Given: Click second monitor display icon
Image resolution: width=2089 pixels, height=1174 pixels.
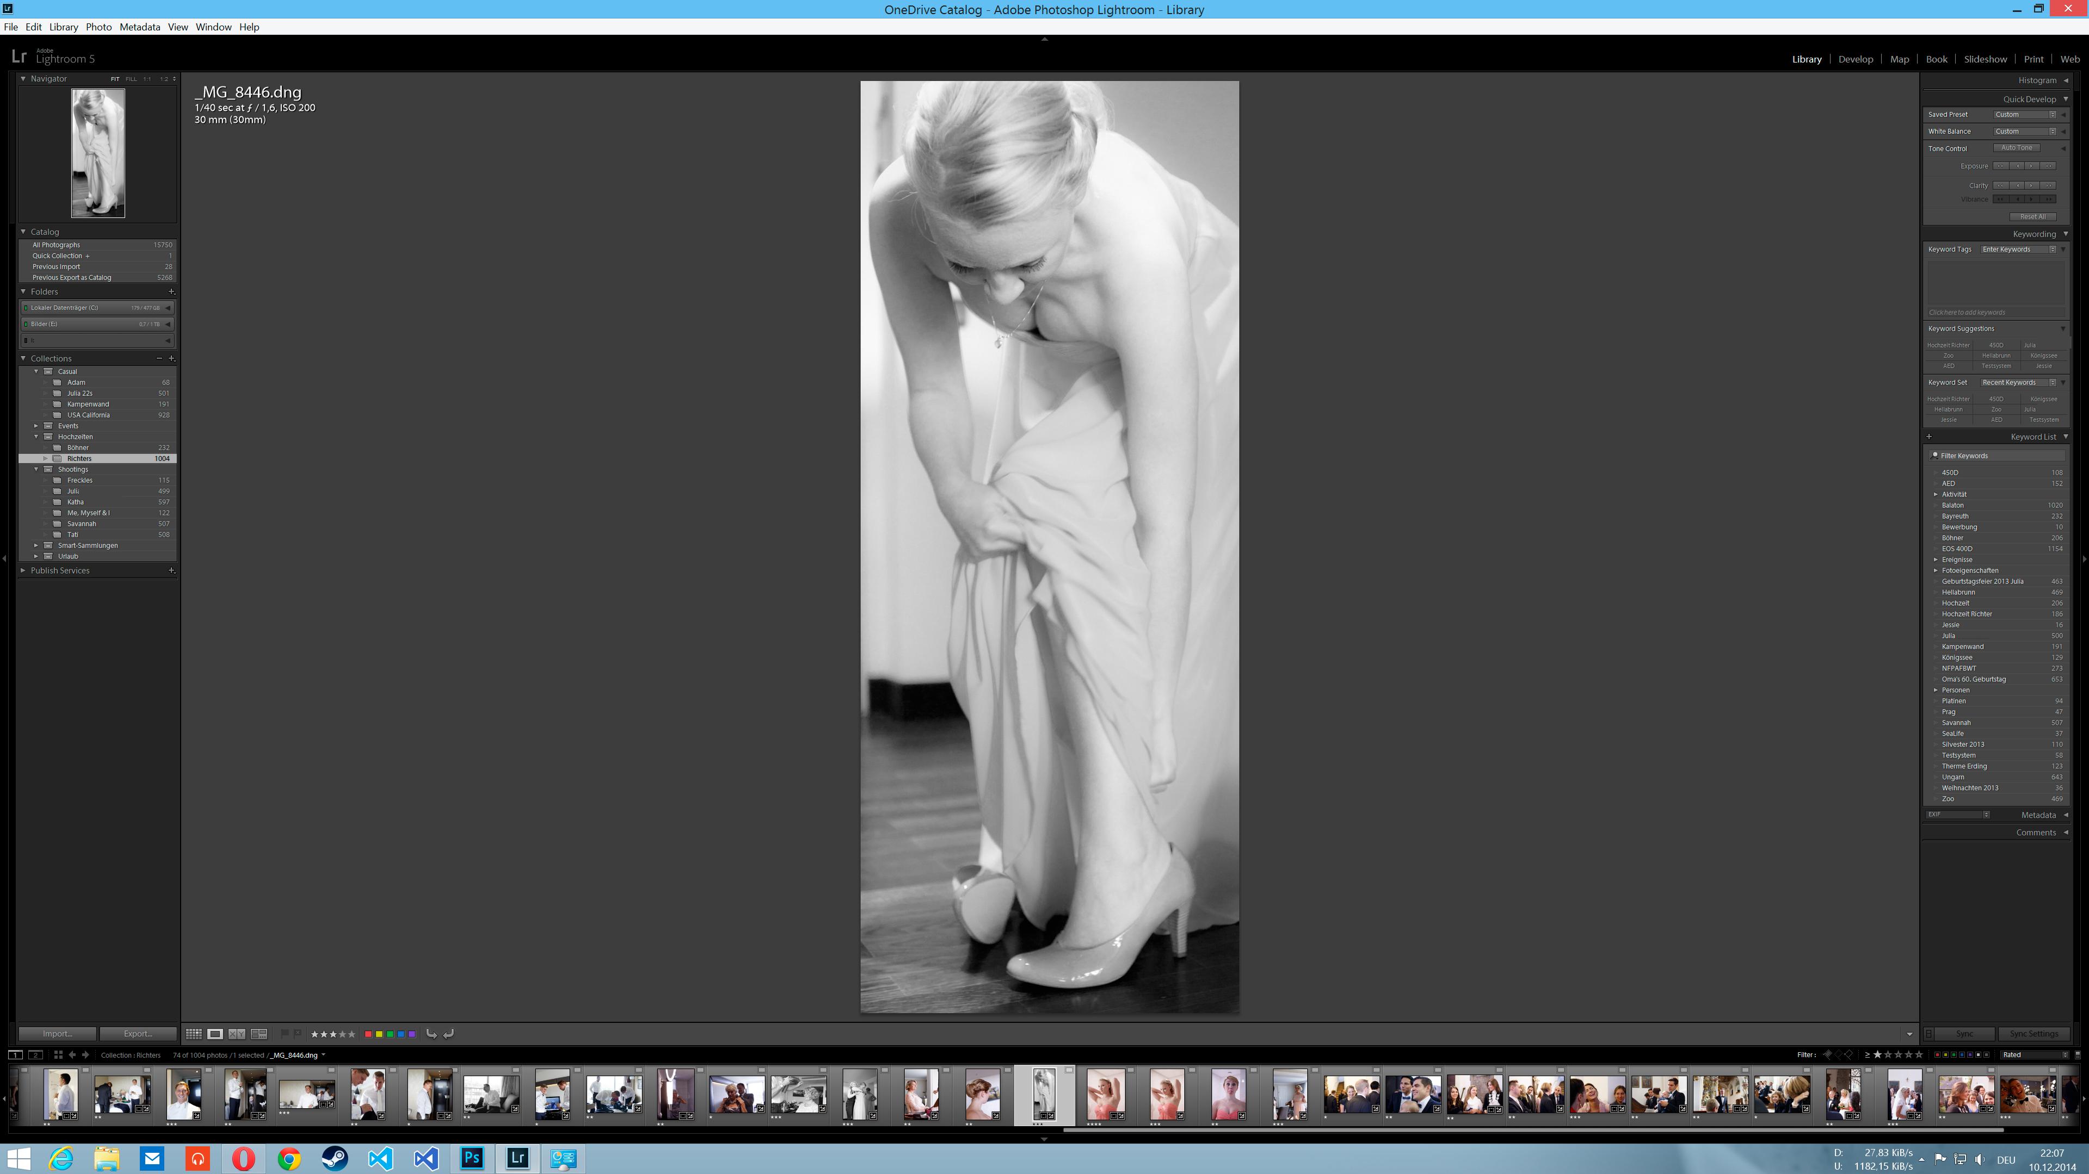Looking at the screenshot, I should pyautogui.click(x=36, y=1055).
